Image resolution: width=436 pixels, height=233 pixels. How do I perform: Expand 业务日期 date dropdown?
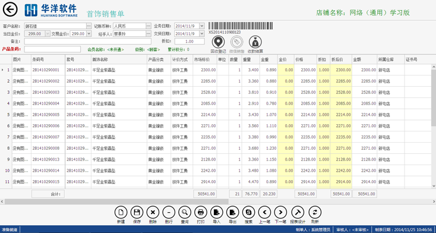(x=202, y=26)
